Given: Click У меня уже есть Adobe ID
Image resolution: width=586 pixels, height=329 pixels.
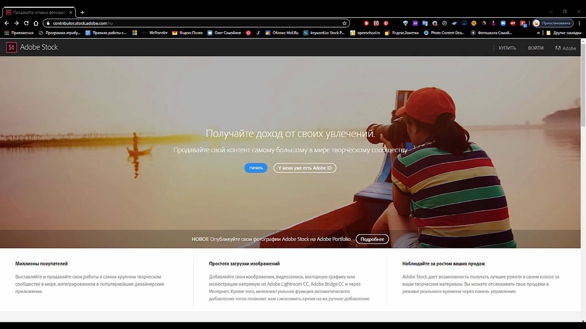Looking at the screenshot, I should (305, 168).
